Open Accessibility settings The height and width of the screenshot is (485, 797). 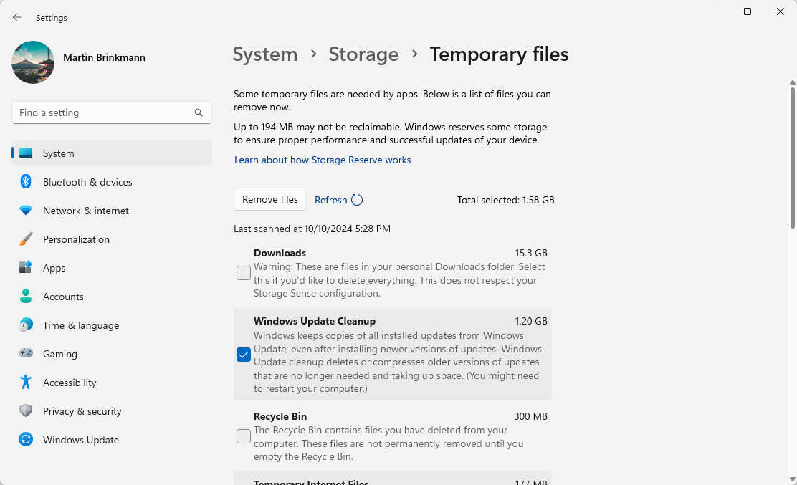[x=112, y=383]
